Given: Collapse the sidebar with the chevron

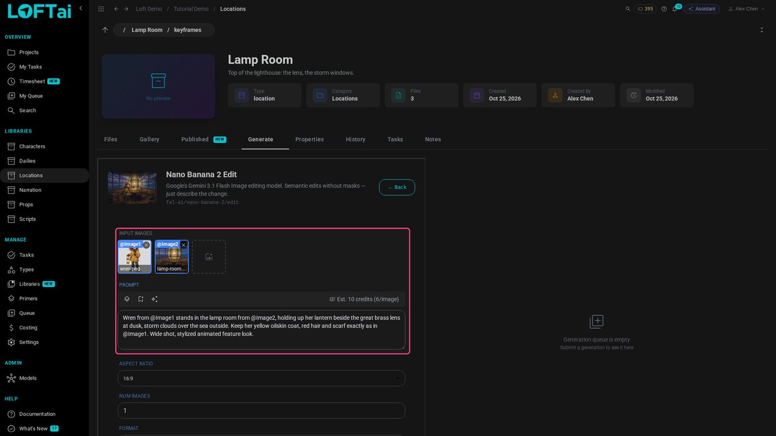Looking at the screenshot, I should click(81, 8).
